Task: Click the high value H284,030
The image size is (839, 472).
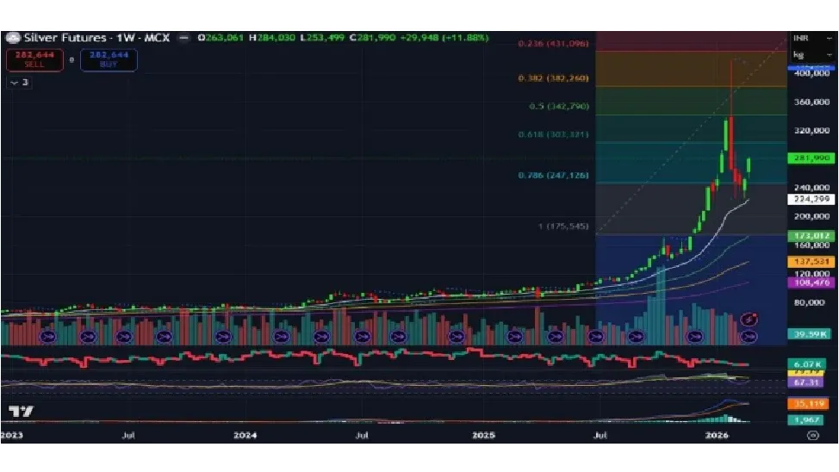Action: [272, 38]
